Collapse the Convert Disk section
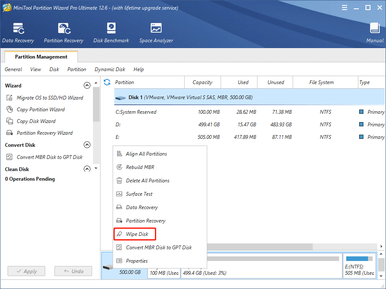386x289 pixels. tap(87, 145)
